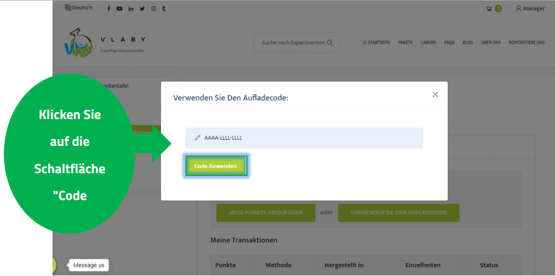Click Verwenden Sie Den Aufladecode button
This screenshot has width=555, height=276.
tap(400, 213)
